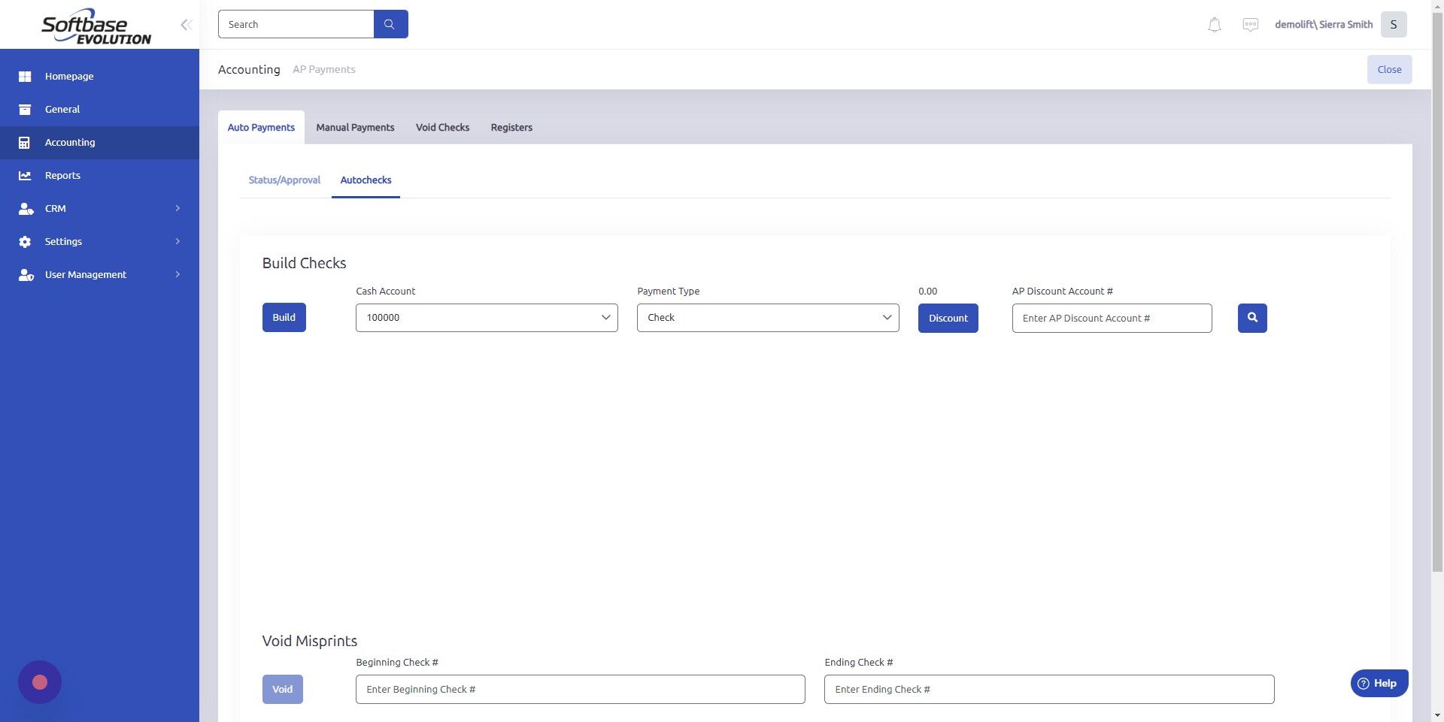Click the notification bell icon
Image resolution: width=1444 pixels, height=722 pixels.
coord(1213,24)
